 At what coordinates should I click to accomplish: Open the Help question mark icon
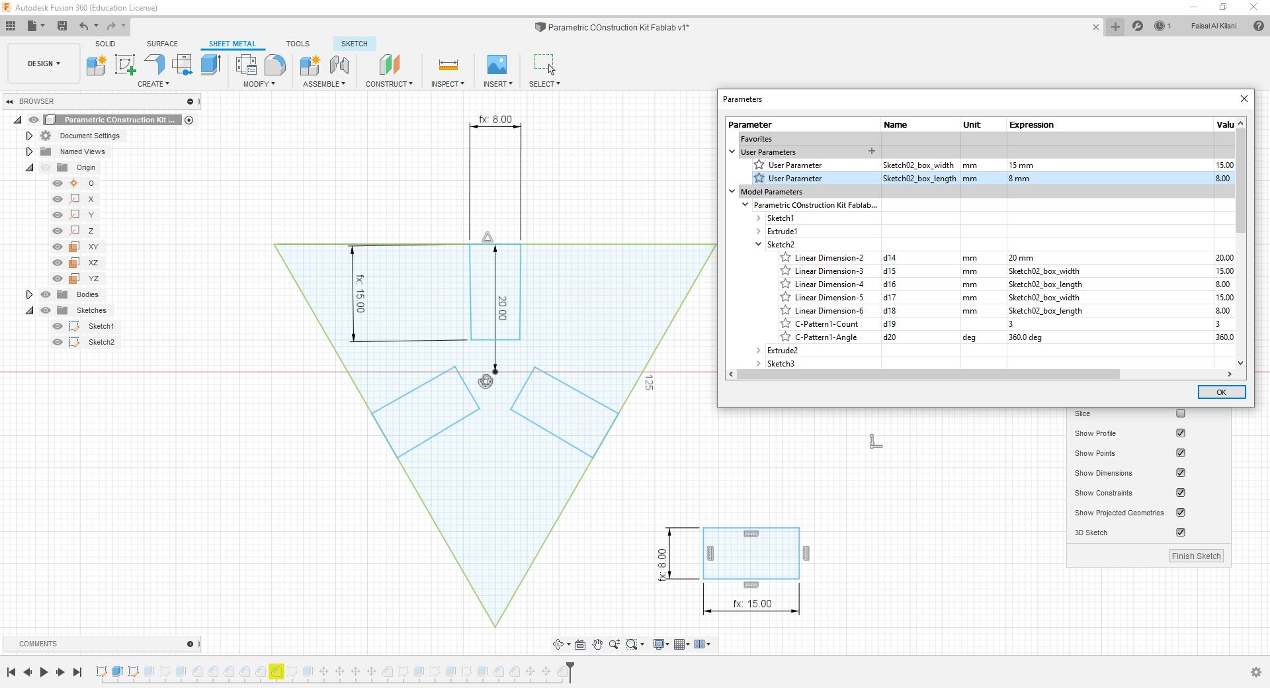[1259, 26]
